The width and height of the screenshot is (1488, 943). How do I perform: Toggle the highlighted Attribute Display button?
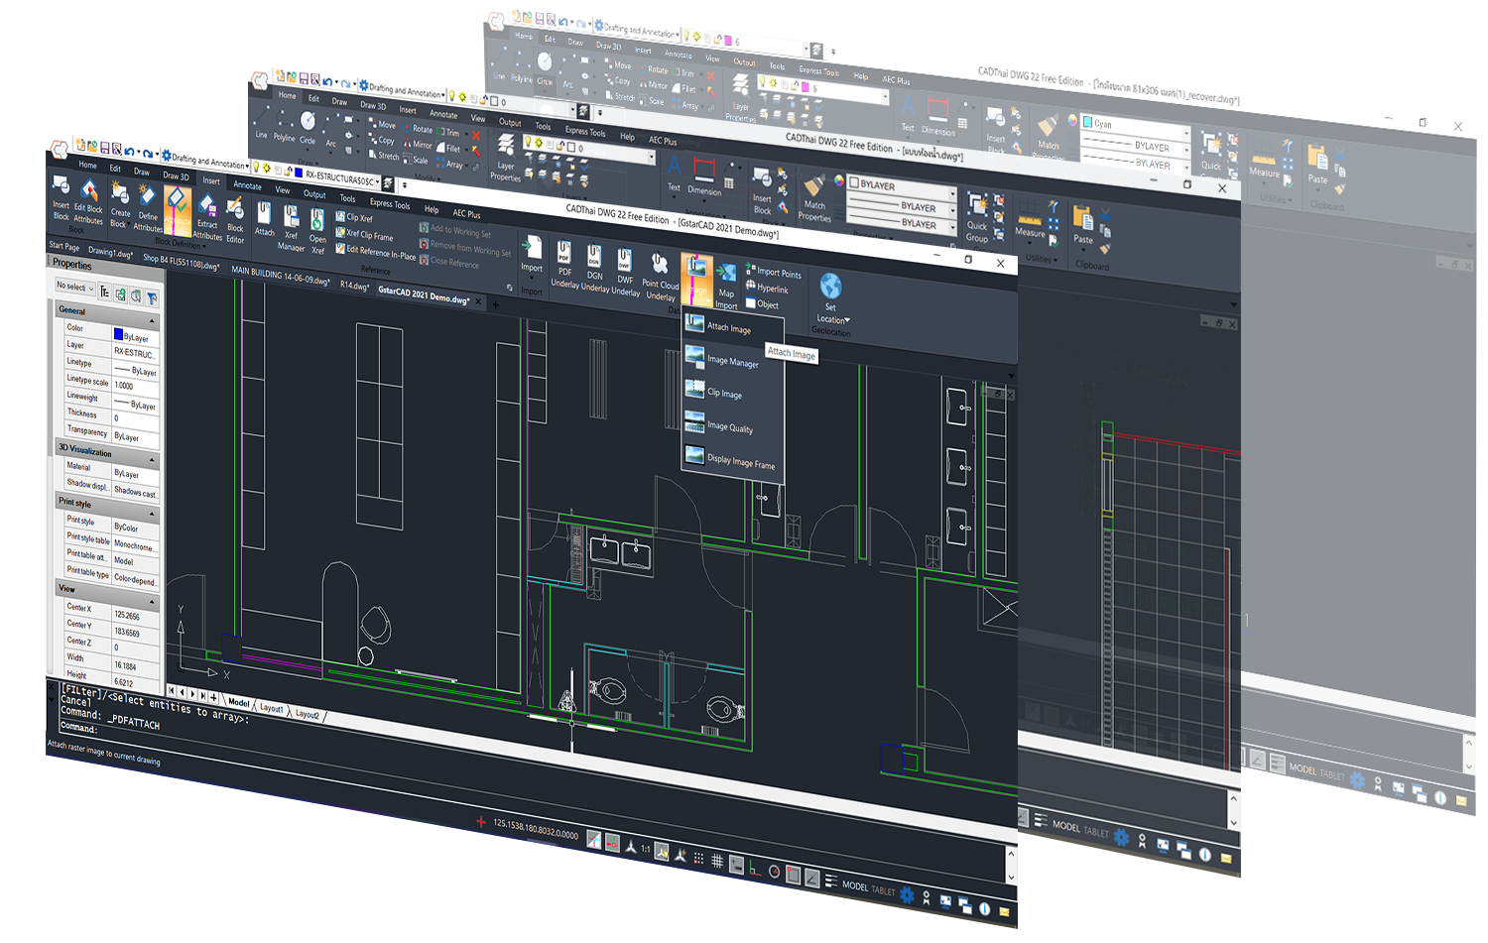point(178,209)
